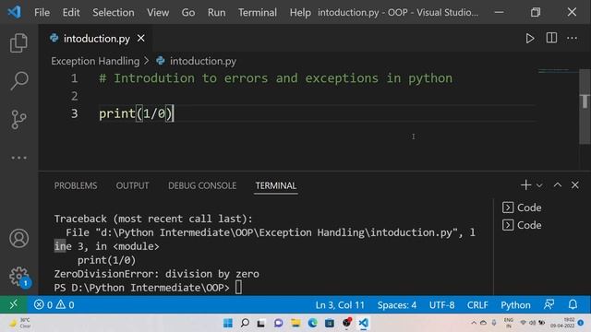Open the Search view in activity bar
591x332 pixels.
coord(18,80)
